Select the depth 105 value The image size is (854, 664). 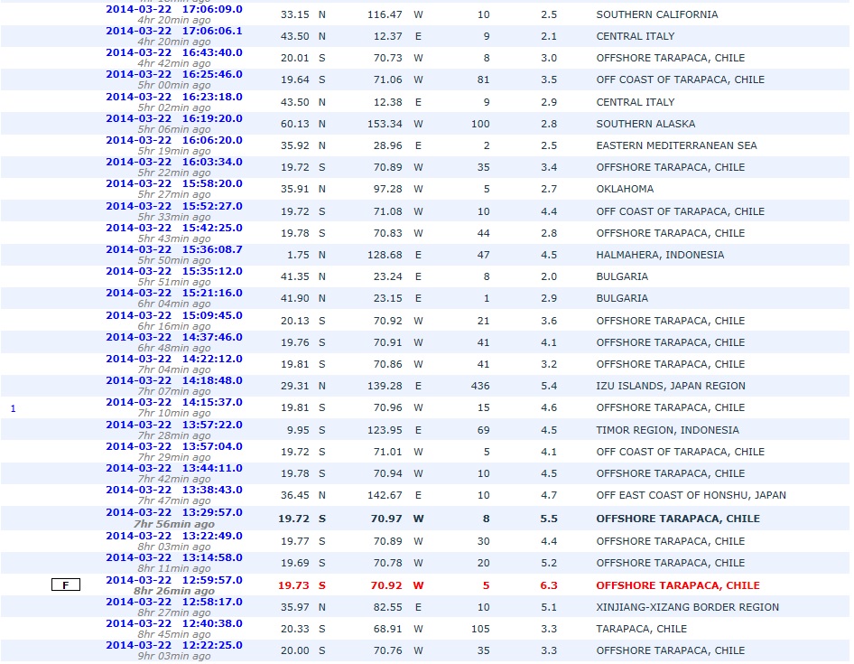click(x=480, y=629)
